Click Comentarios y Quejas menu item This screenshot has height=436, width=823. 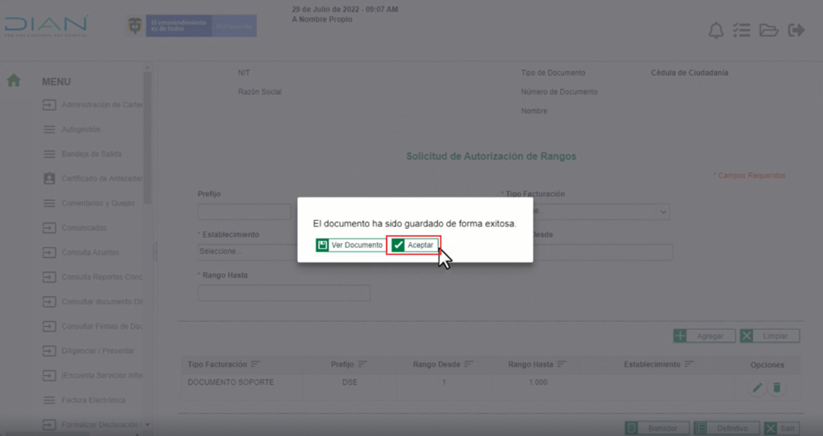[98, 203]
